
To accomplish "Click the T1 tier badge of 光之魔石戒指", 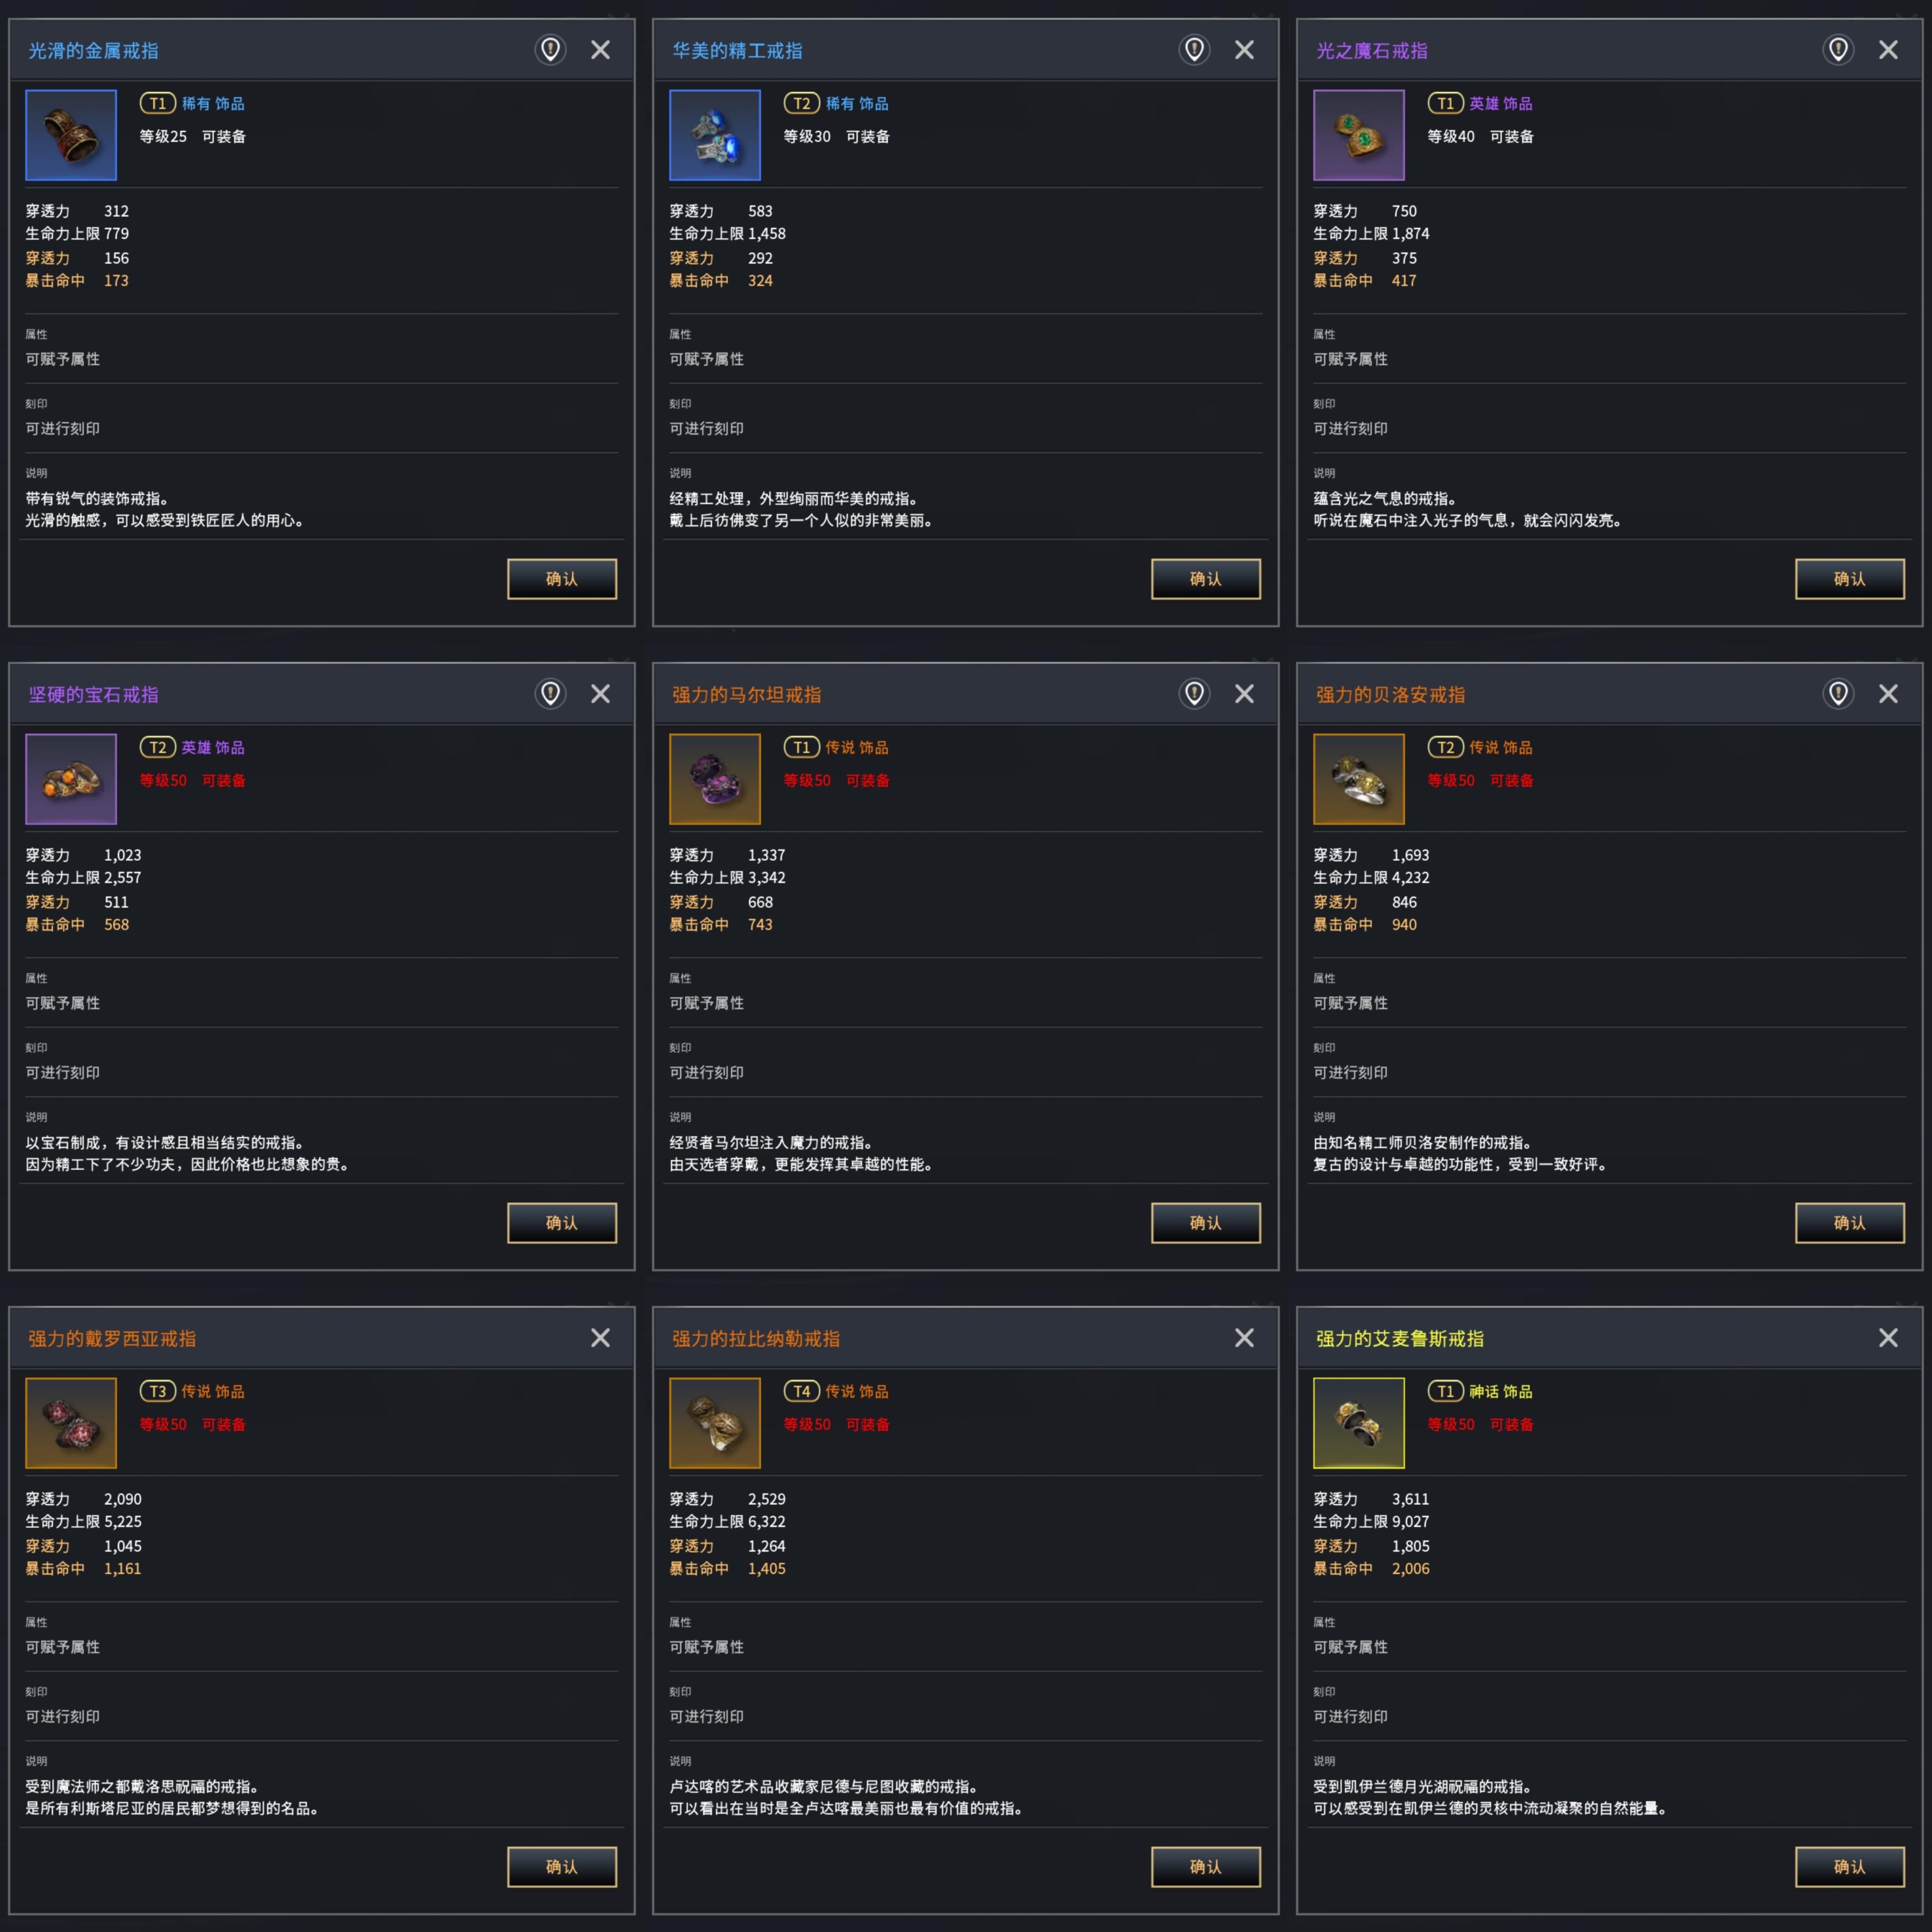I will [1446, 104].
